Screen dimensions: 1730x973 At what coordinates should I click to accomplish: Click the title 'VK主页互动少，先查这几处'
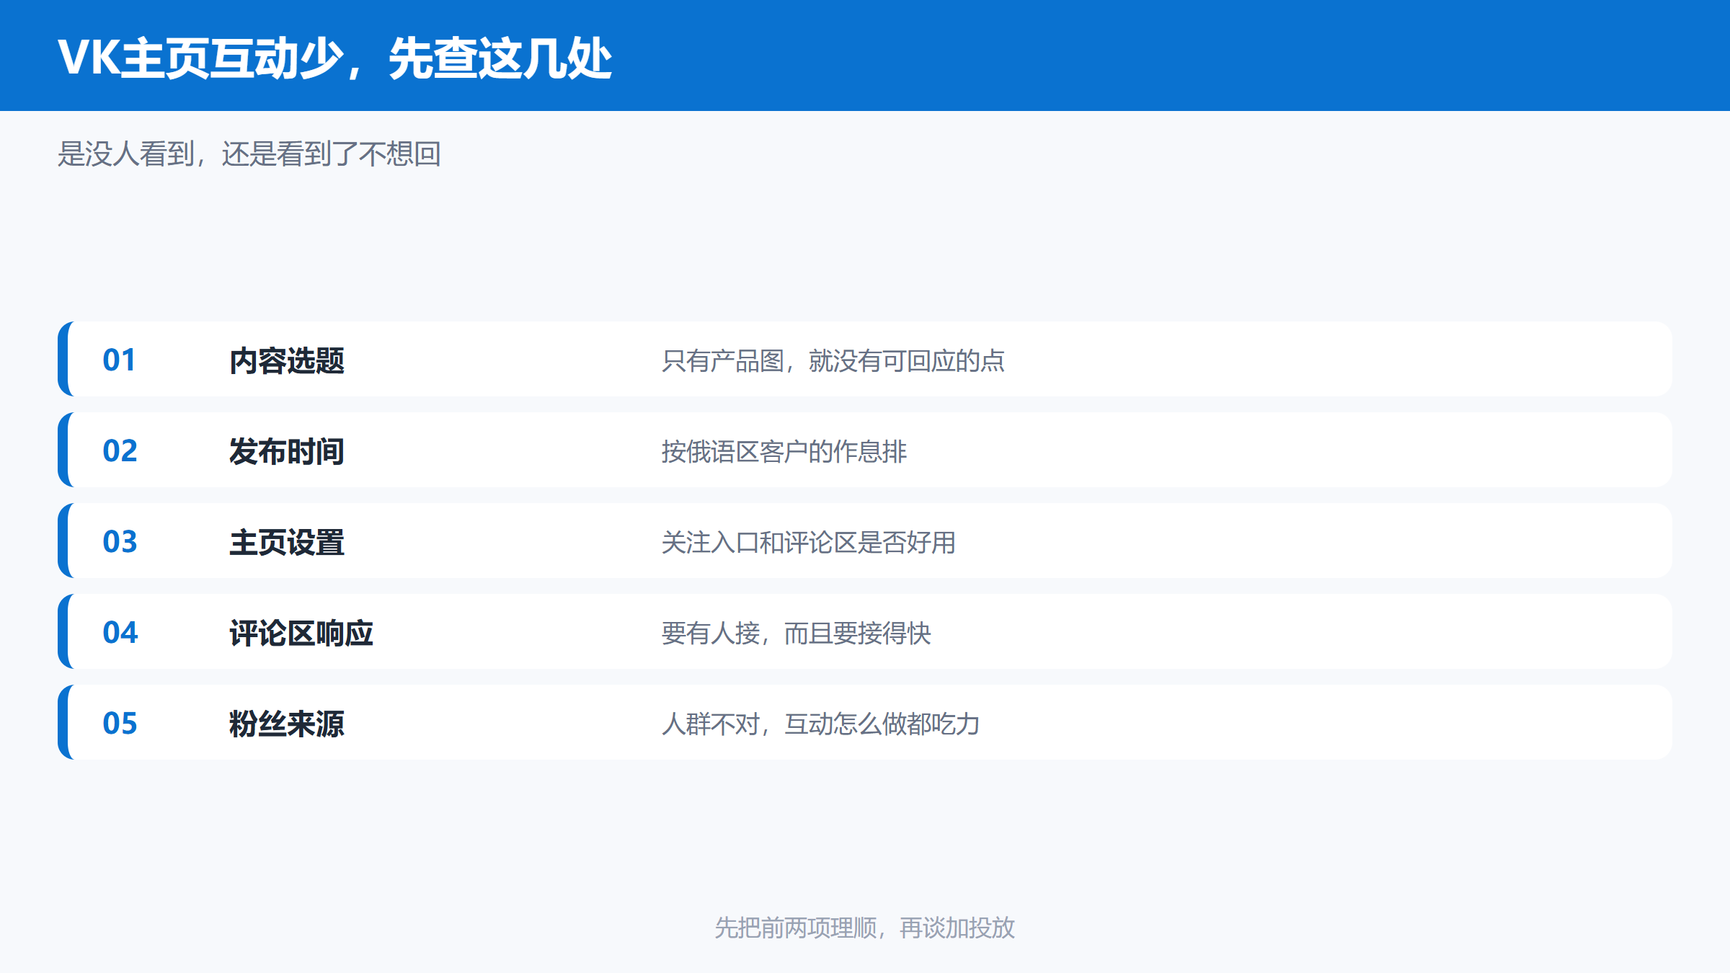[335, 58]
